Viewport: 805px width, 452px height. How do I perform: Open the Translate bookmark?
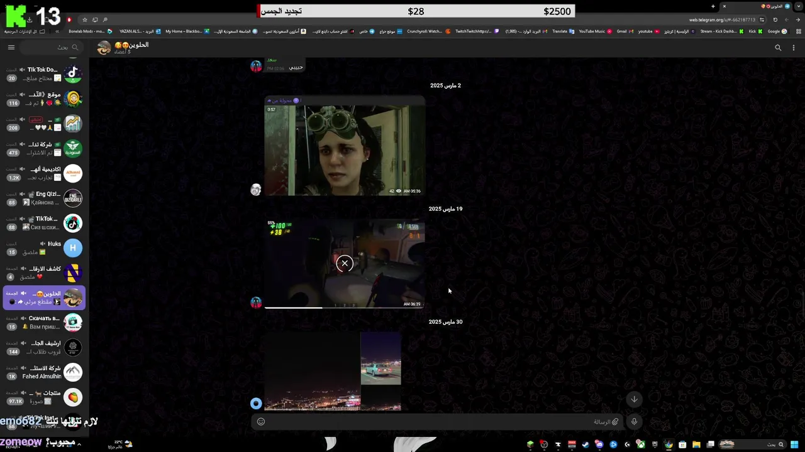point(563,31)
